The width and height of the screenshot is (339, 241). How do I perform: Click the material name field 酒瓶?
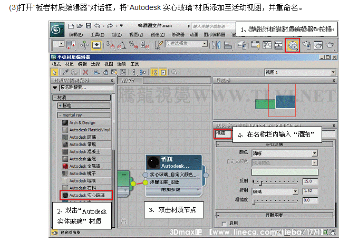222,133
